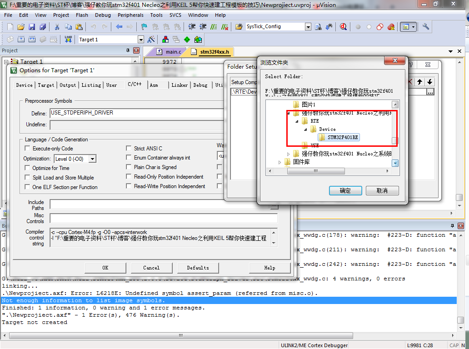Open the Peripherals menu

point(130,15)
